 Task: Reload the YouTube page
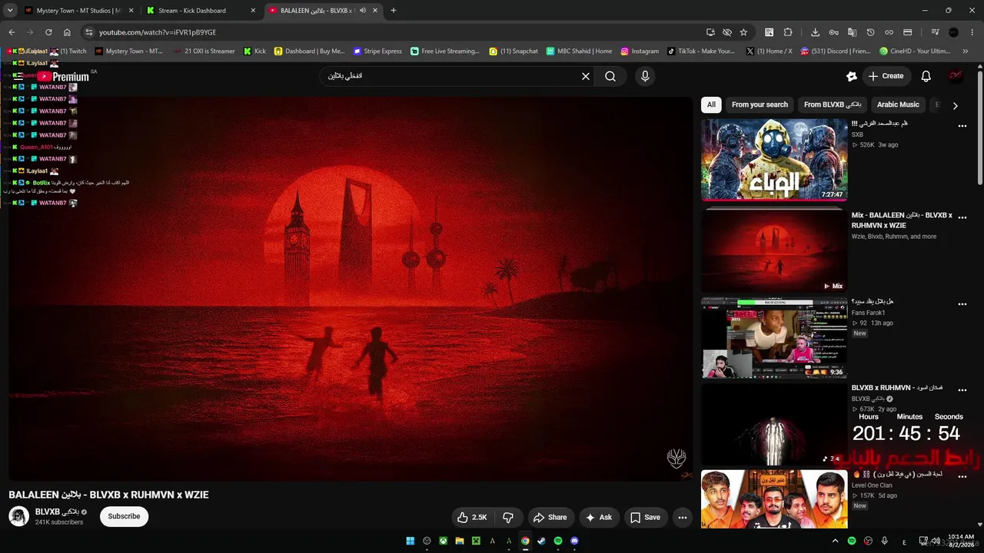point(48,32)
